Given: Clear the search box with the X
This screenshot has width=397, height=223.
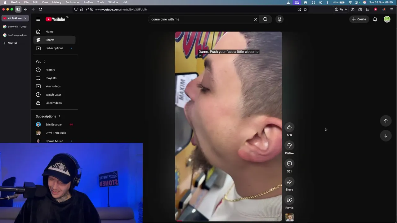Looking at the screenshot, I should point(256,19).
